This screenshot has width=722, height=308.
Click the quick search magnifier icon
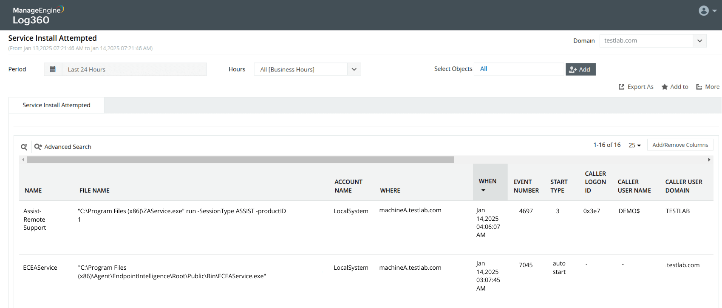click(x=24, y=147)
